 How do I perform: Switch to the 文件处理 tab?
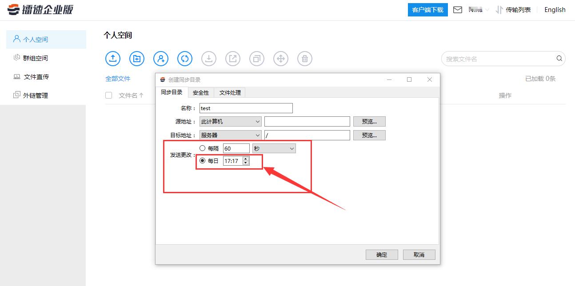[229, 92]
